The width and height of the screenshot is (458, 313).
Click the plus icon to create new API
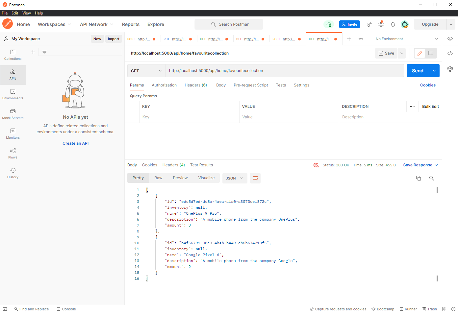point(33,52)
